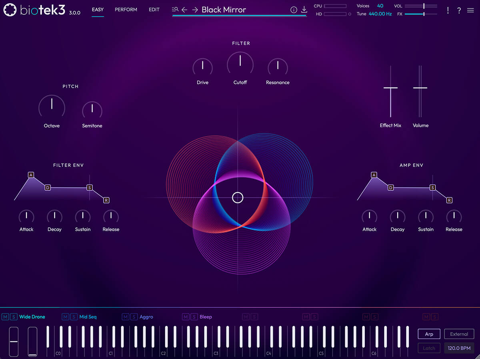Enable the Arp button
480x359 pixels.
pyautogui.click(x=429, y=334)
